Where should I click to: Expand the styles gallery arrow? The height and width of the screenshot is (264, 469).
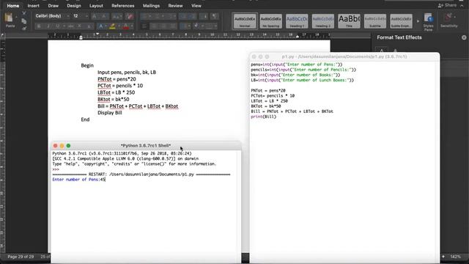click(418, 21)
